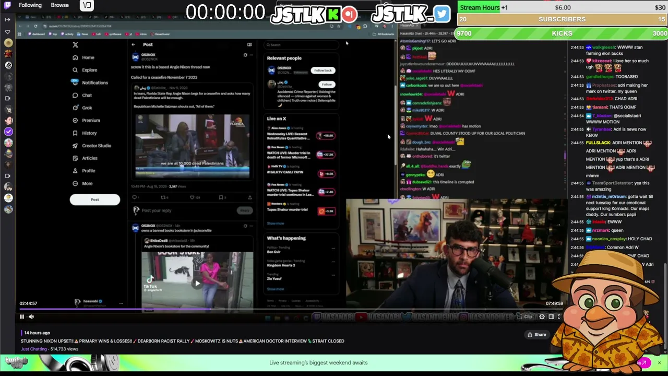Open the Ben Gvir trend options menu

point(334,248)
